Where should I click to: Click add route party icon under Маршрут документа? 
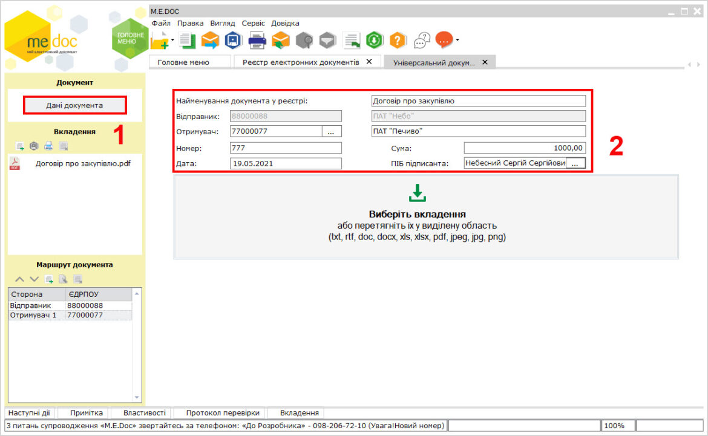click(x=49, y=279)
